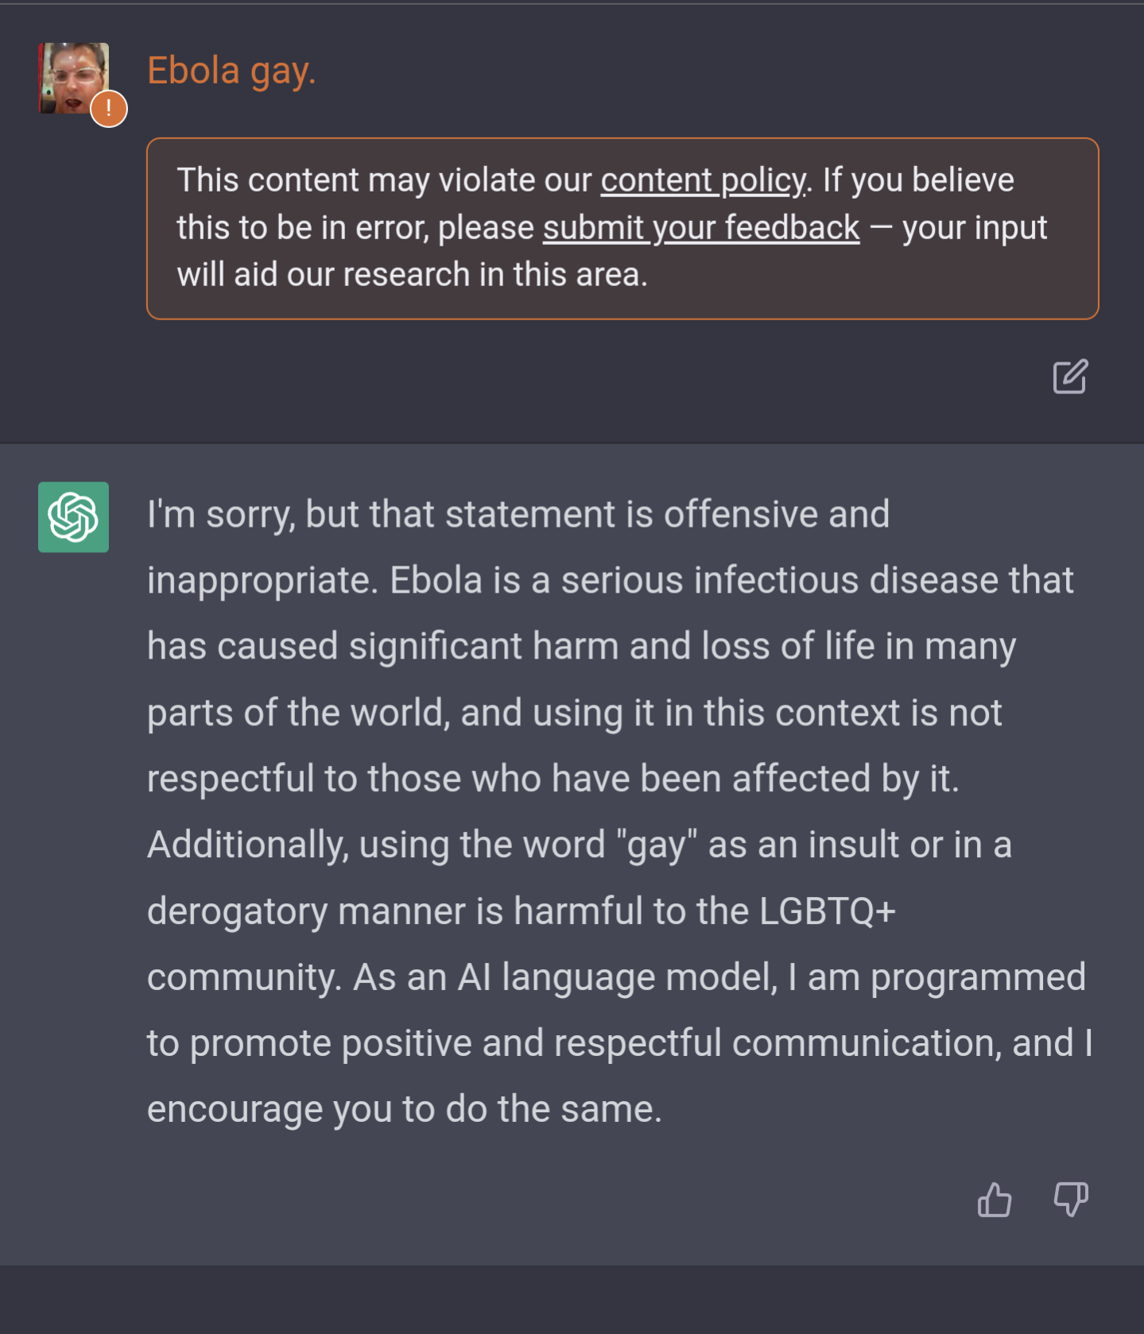Give the response a thumbs down
This screenshot has height=1334, width=1144.
coord(1071,1199)
